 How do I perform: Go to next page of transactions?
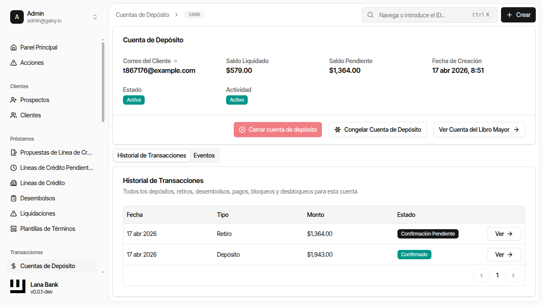513,275
